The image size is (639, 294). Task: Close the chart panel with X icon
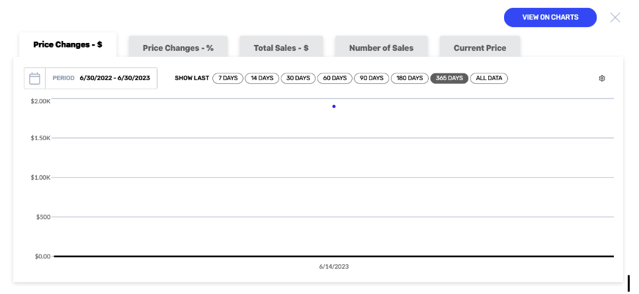coord(615,18)
